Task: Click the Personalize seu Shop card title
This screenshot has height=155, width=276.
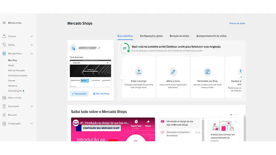Action: point(208,81)
